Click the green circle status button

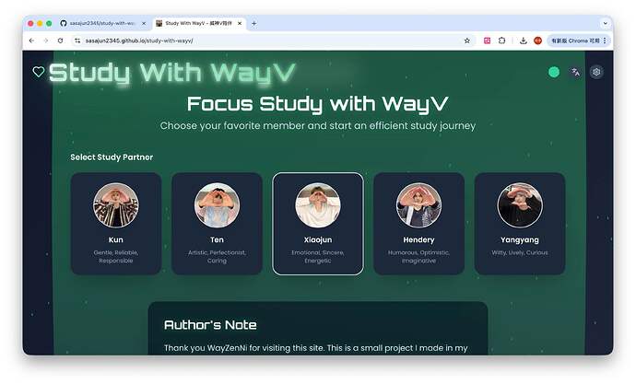pyautogui.click(x=554, y=72)
